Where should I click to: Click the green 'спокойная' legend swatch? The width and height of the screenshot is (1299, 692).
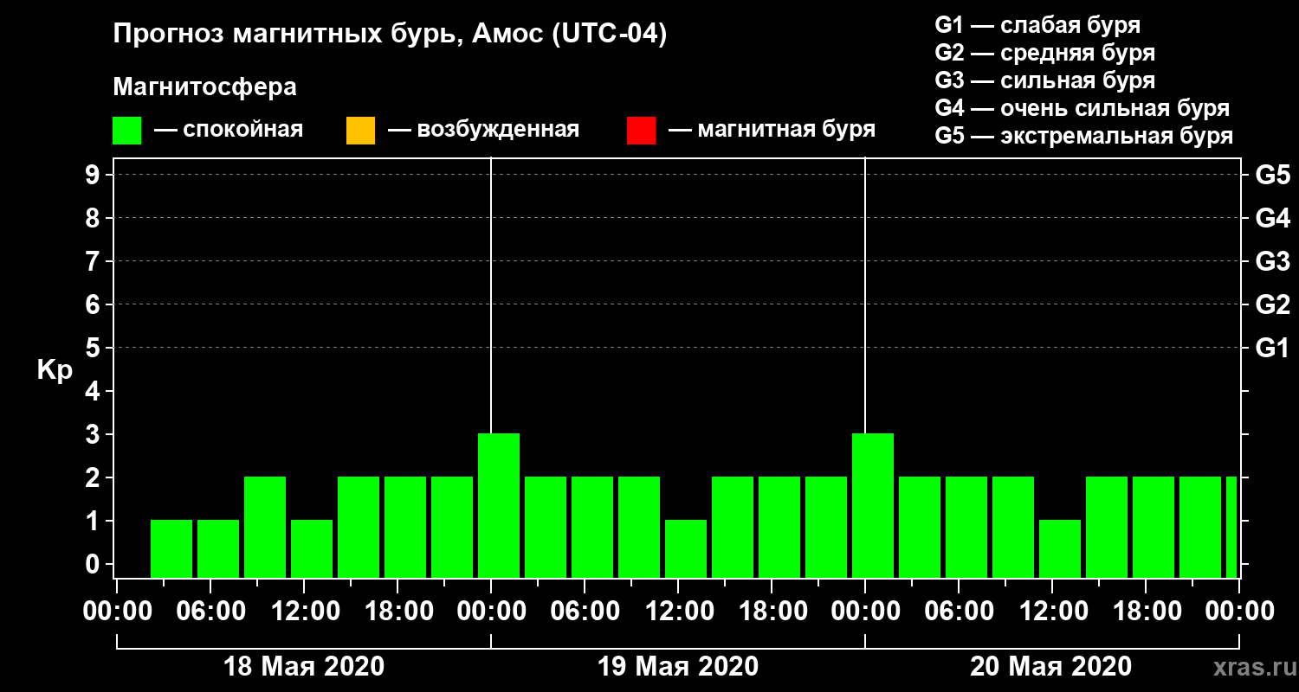(x=126, y=131)
